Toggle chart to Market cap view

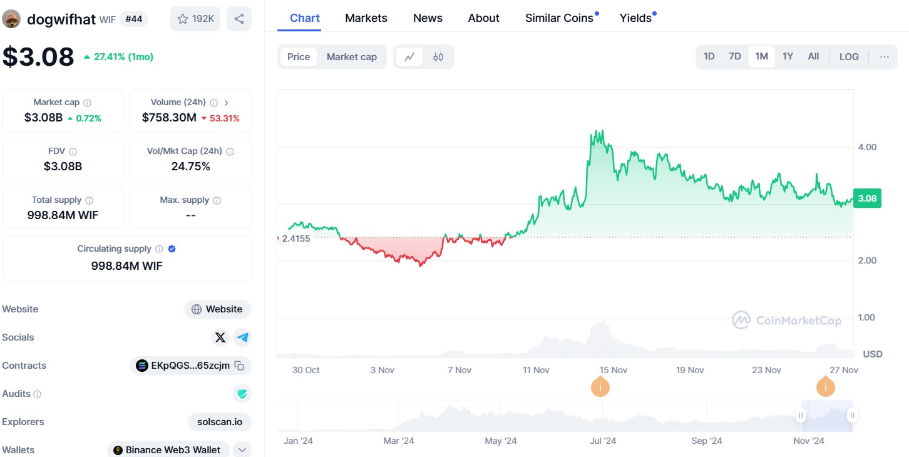pyautogui.click(x=351, y=57)
